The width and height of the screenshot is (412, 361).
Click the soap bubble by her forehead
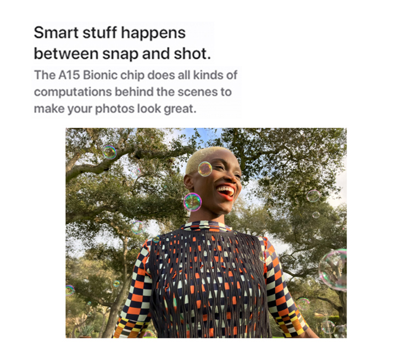coord(205,168)
